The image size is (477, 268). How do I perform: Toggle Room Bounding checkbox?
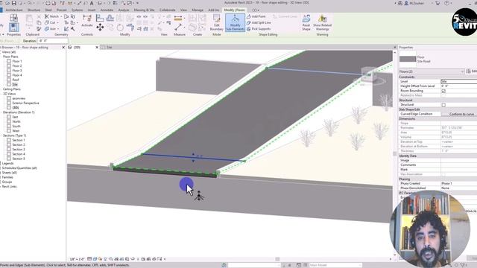[x=443, y=91]
